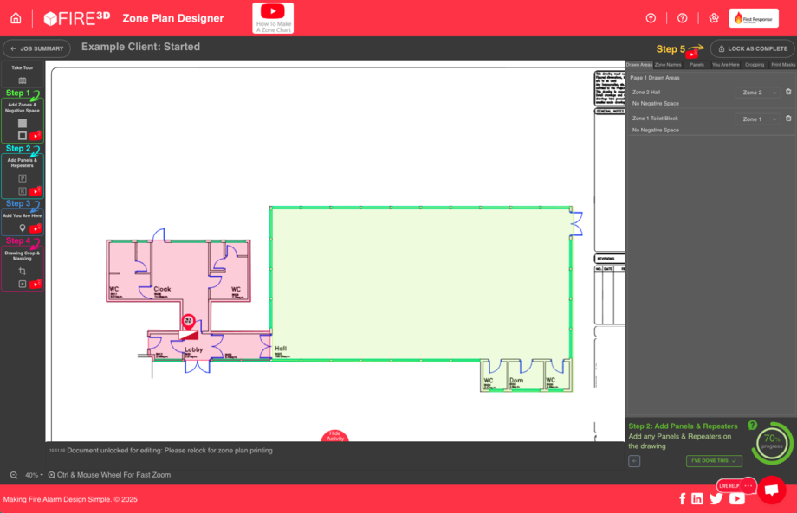Click the 70% progress ring

pyautogui.click(x=772, y=443)
